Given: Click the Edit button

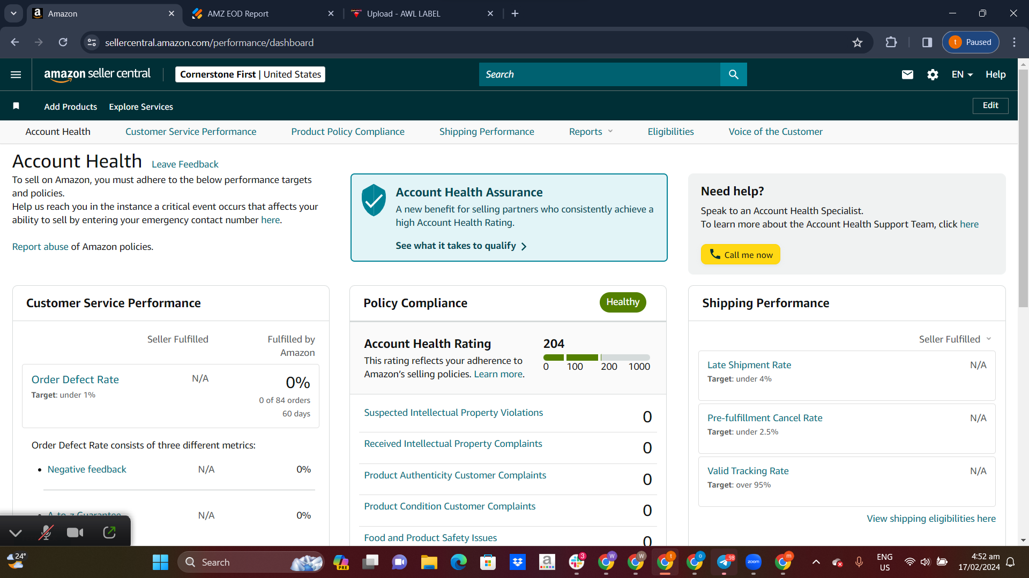Looking at the screenshot, I should point(990,105).
